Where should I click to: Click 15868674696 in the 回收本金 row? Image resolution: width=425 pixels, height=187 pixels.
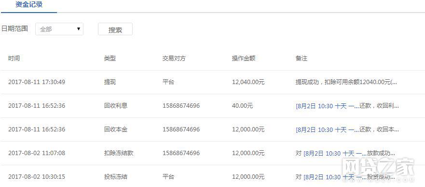181,129
